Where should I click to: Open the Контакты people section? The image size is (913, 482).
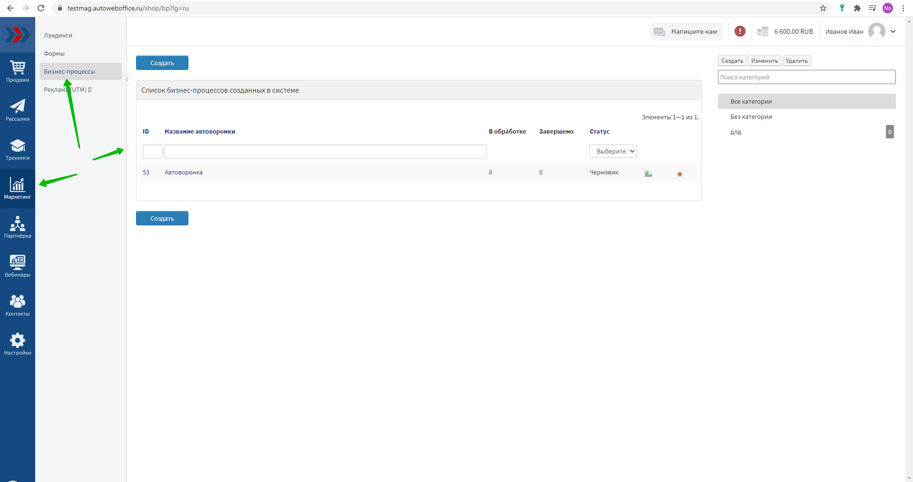point(18,305)
